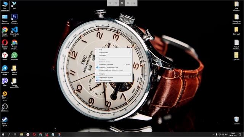Open network tray icon
This screenshot has height=137, width=244.
point(220,134)
